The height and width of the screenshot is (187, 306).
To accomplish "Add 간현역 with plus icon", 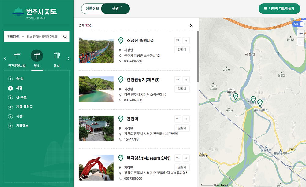I will [x=186, y=119].
